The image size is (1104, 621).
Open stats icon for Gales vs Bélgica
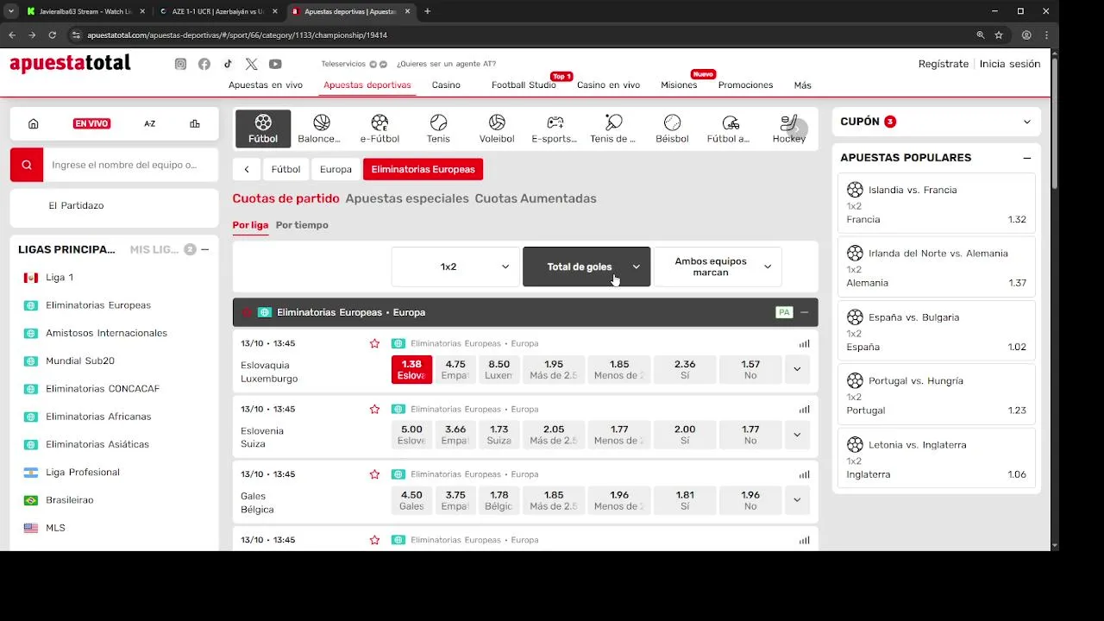tap(804, 474)
